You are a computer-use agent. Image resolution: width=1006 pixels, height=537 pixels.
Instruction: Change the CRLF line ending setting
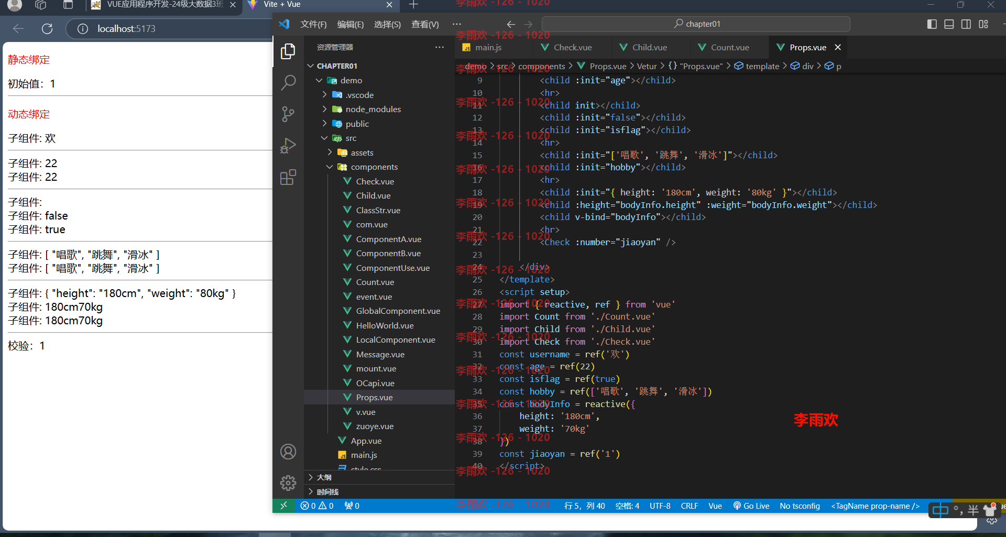689,506
